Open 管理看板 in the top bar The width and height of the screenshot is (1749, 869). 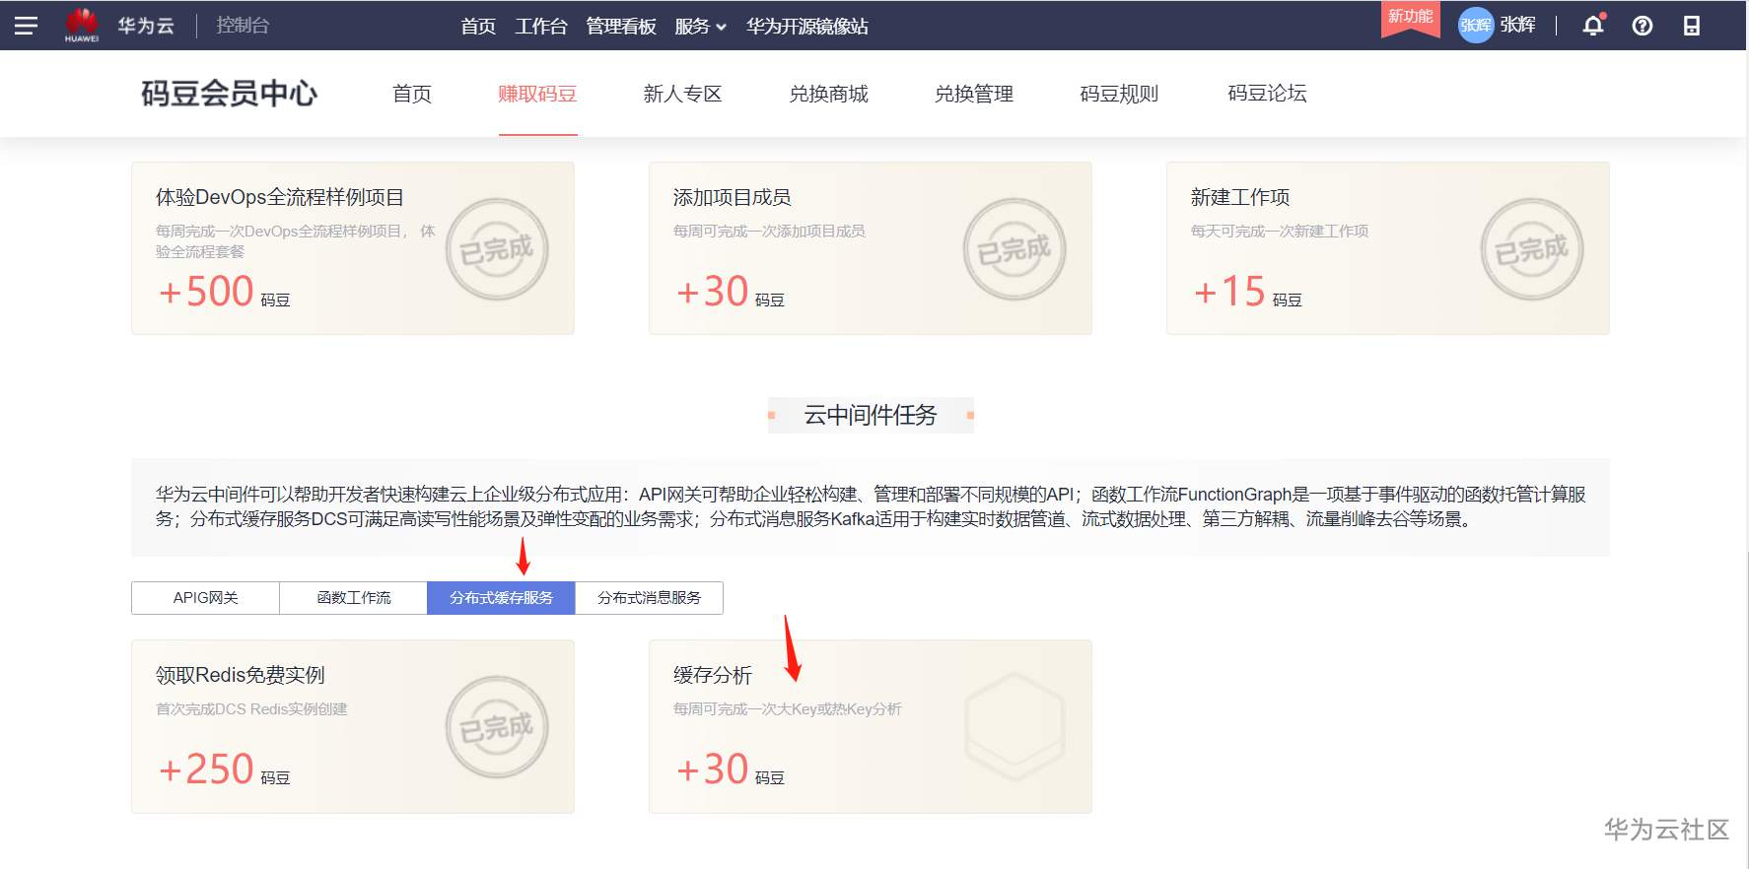coord(621,27)
